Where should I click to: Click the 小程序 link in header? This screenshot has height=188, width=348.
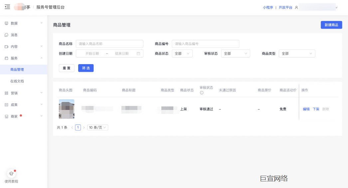(x=268, y=8)
